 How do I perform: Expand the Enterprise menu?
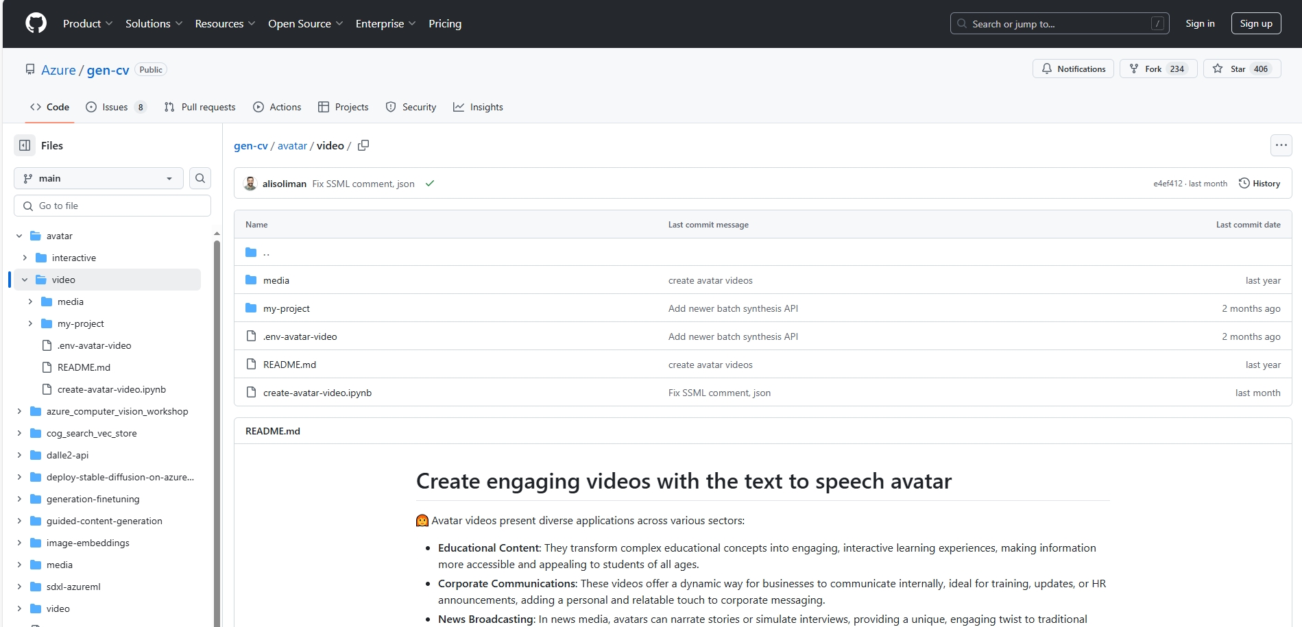pyautogui.click(x=386, y=23)
